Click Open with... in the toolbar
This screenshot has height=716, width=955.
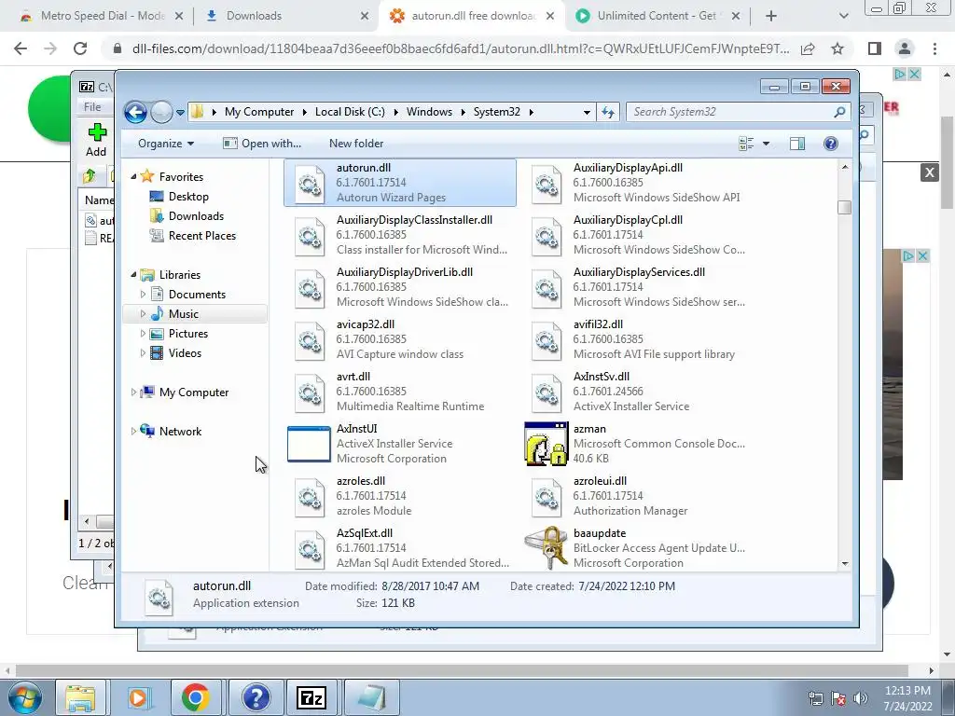coord(262,144)
